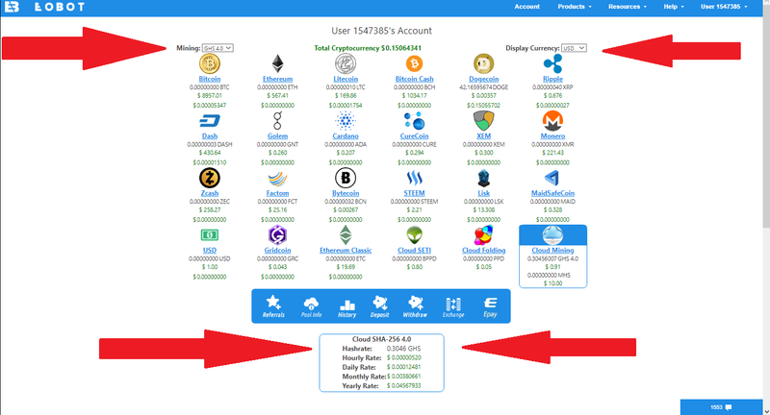Click the Gridcoin purple icon
The width and height of the screenshot is (770, 415).
pos(277,235)
